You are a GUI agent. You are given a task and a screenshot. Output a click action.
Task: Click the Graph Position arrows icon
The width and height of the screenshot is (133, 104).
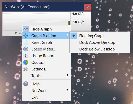(26, 36)
